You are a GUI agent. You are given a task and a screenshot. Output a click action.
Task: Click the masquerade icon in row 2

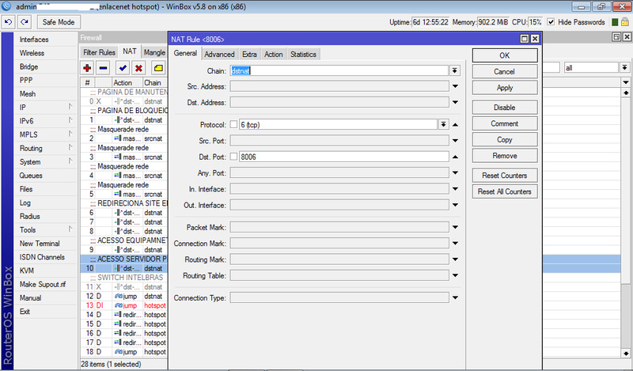(x=117, y=138)
